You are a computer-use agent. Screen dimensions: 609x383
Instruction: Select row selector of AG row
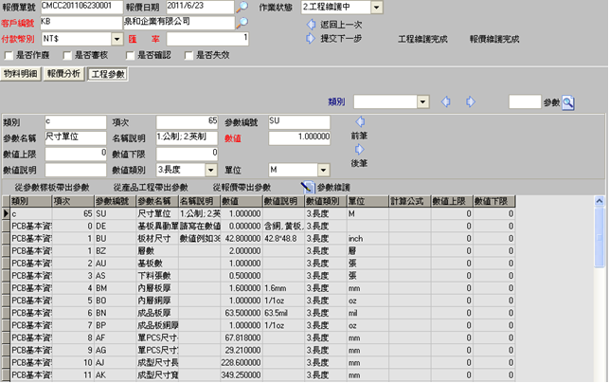[6, 351]
